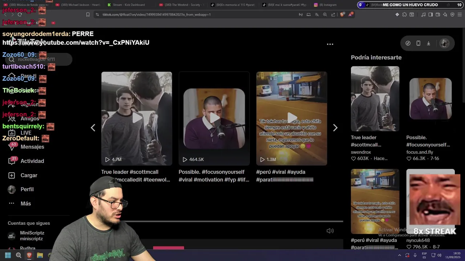Open the three-dots options menu above videos
Viewport: 465px width, 261px height.
click(330, 44)
